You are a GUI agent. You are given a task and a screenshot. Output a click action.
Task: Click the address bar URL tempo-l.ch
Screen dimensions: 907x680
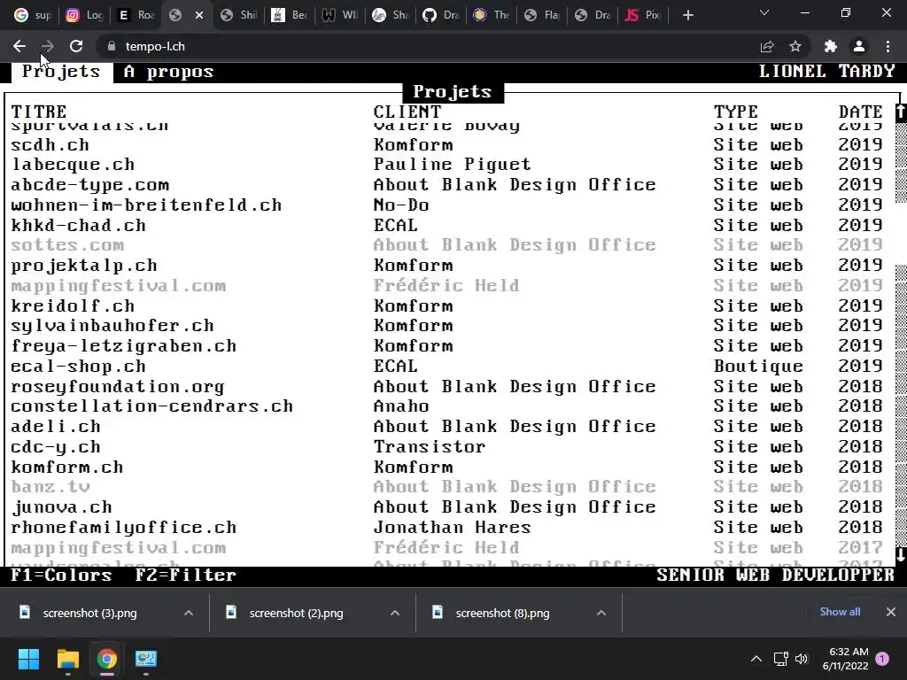click(x=155, y=46)
